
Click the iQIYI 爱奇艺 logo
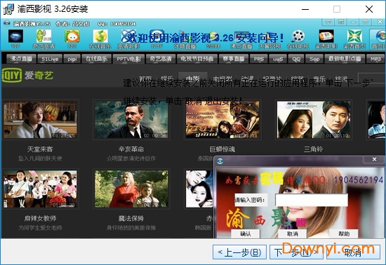[x=27, y=75]
